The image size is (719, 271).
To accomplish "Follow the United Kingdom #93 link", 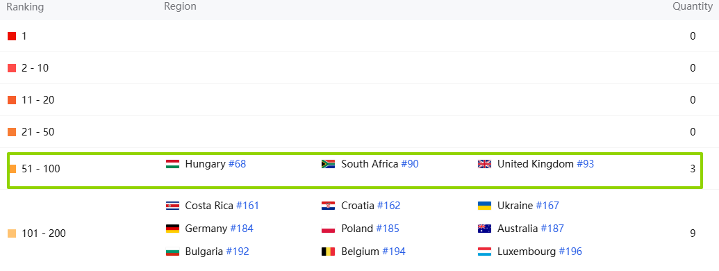I will [585, 164].
